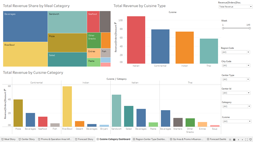Click the 'Continental' column header

[36, 83]
